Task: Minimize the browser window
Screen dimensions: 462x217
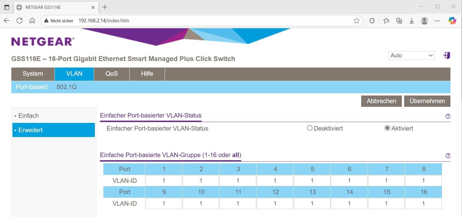Action: (421, 6)
